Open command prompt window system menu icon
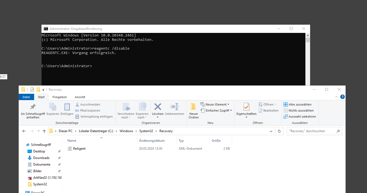This screenshot has width=367, height=193. [46, 29]
